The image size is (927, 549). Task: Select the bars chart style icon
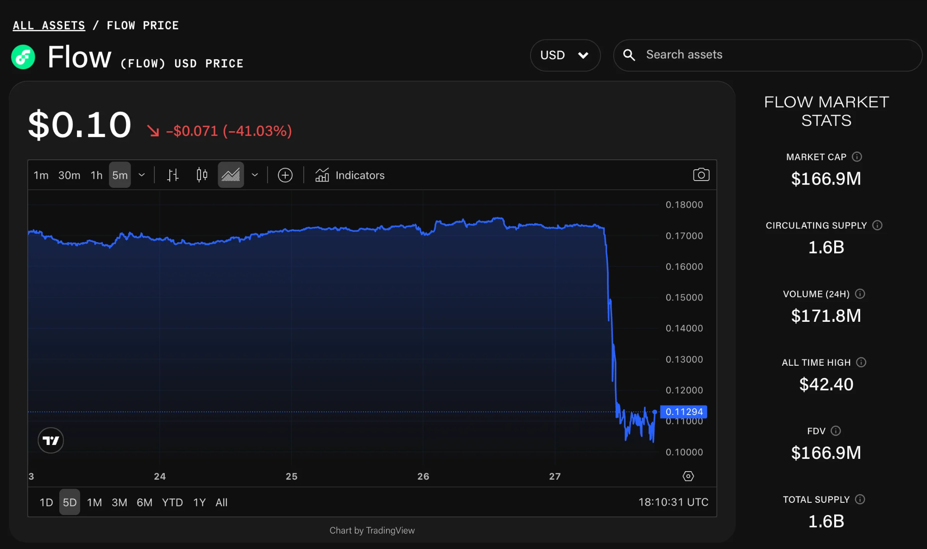[172, 175]
